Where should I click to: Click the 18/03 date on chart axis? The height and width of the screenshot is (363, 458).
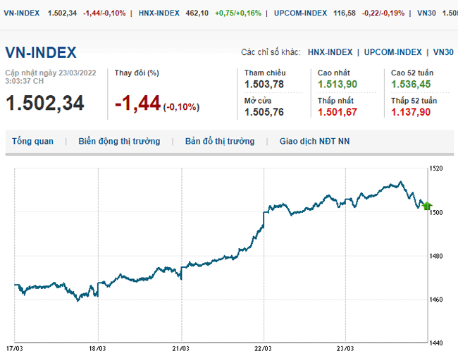97,348
